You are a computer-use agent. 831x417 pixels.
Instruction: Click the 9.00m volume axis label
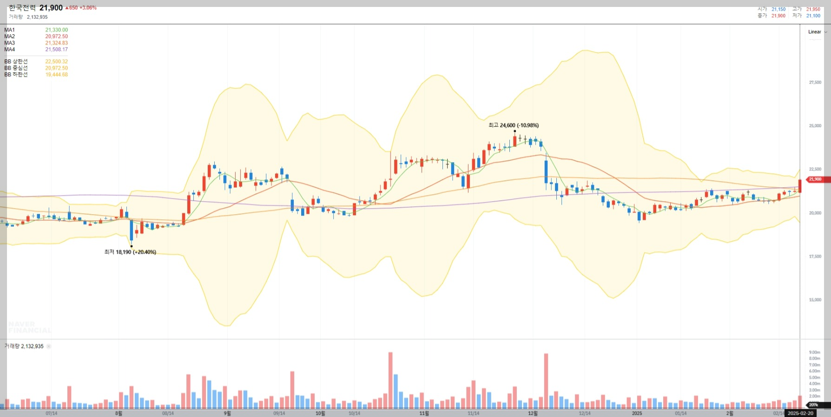tap(815, 353)
